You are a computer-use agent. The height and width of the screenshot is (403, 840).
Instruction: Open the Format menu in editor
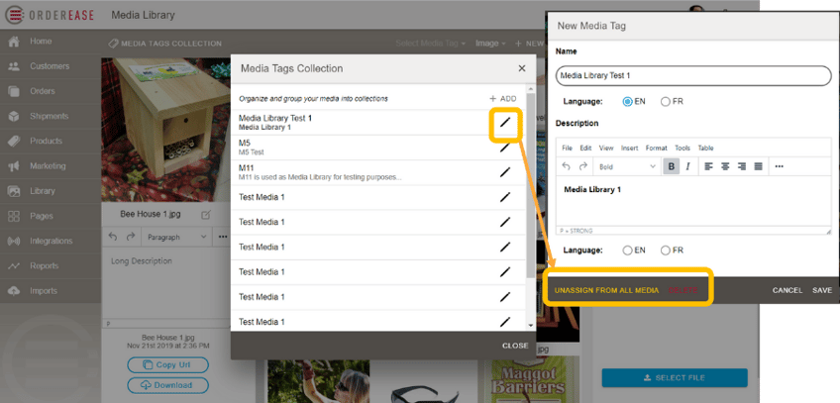pos(656,148)
